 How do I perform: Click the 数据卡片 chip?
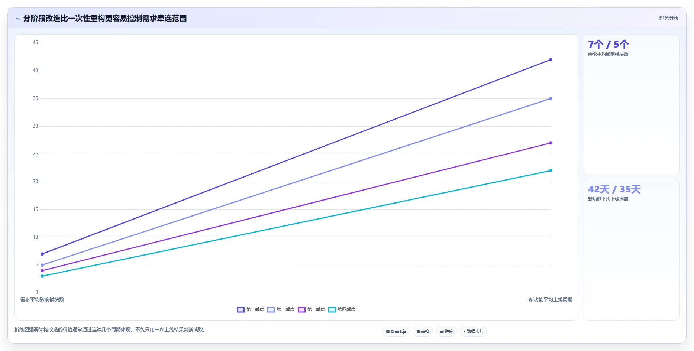[473, 331]
